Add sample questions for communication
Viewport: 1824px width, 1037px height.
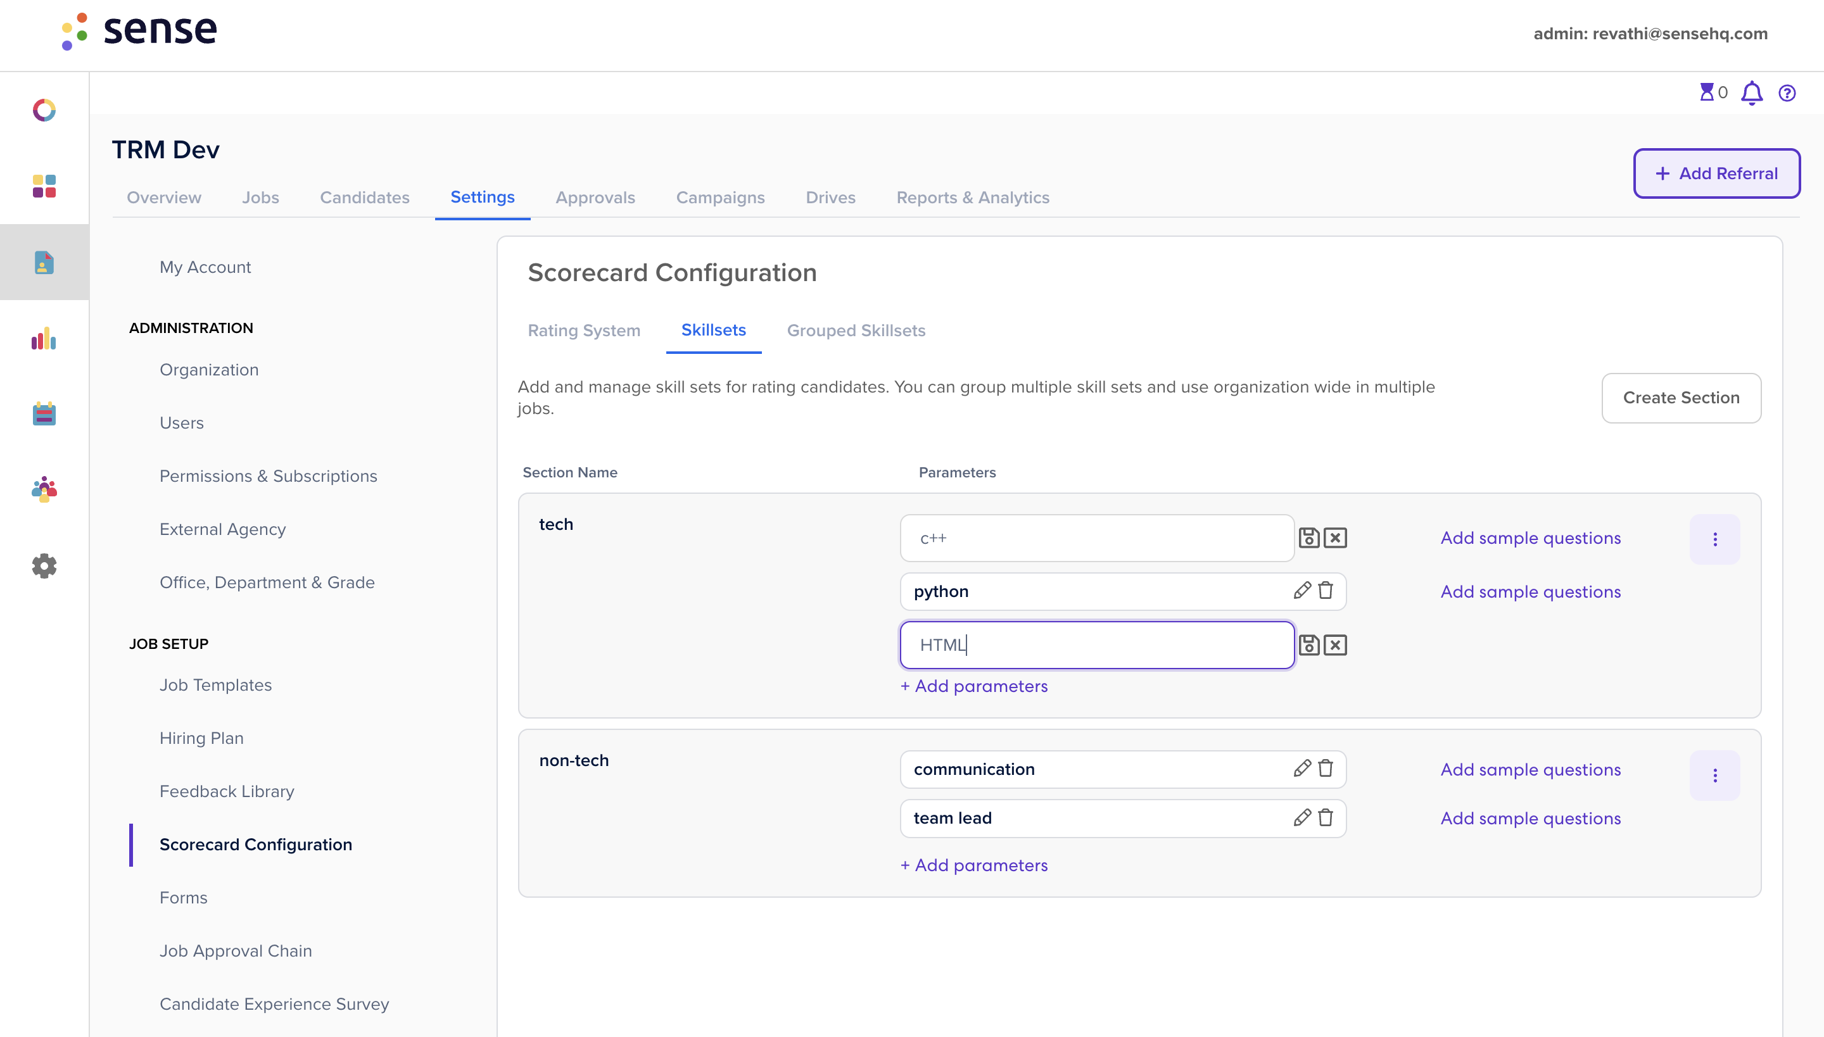[x=1530, y=769]
